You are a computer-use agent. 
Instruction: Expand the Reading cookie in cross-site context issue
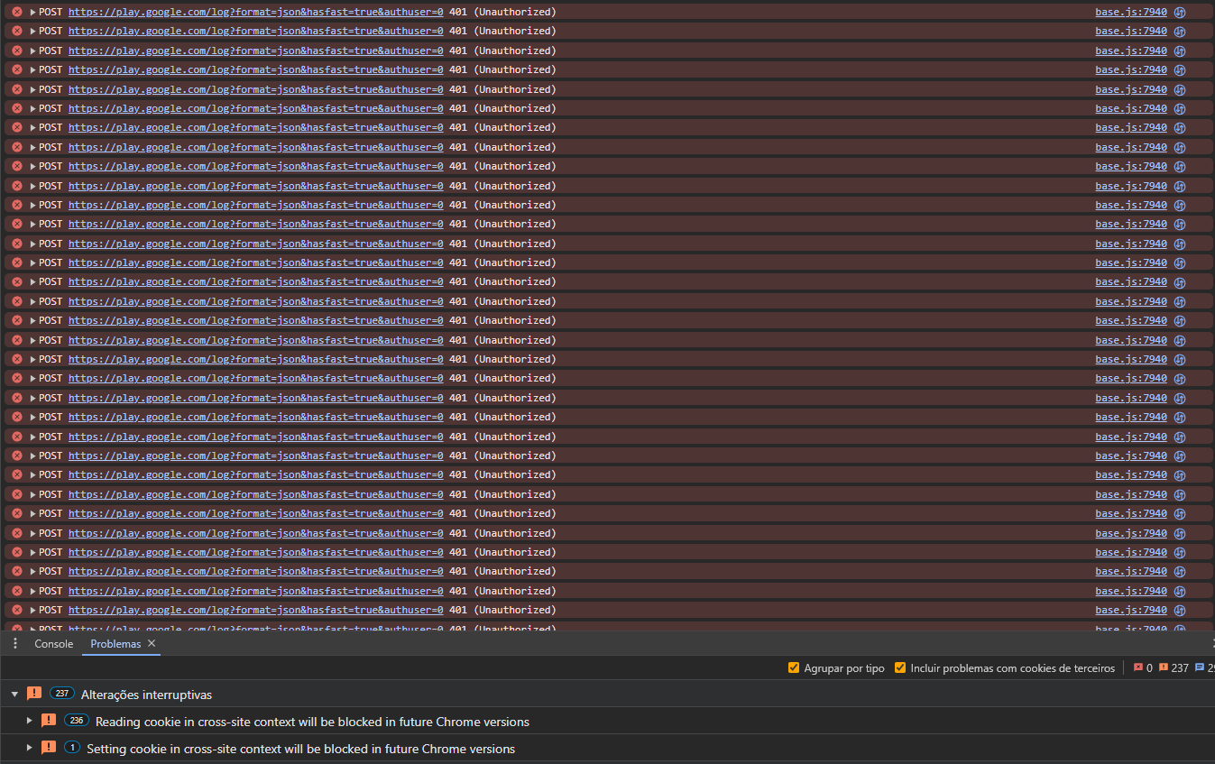29,721
